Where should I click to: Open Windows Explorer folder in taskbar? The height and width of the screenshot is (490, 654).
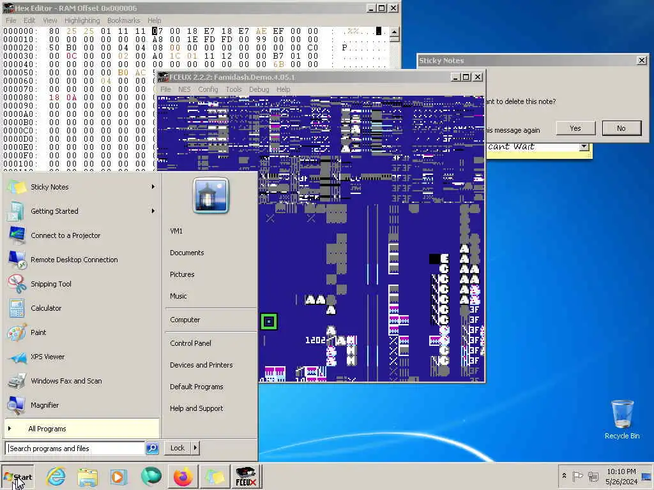point(87,476)
